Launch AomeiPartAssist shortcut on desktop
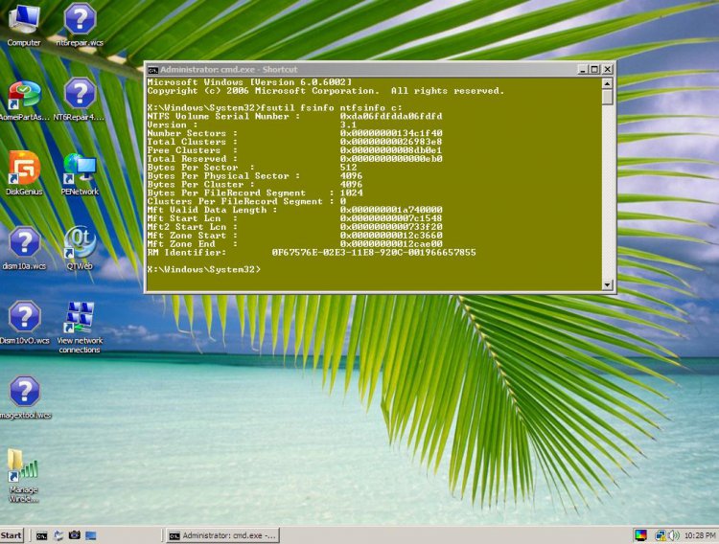The image size is (719, 544). click(23, 101)
